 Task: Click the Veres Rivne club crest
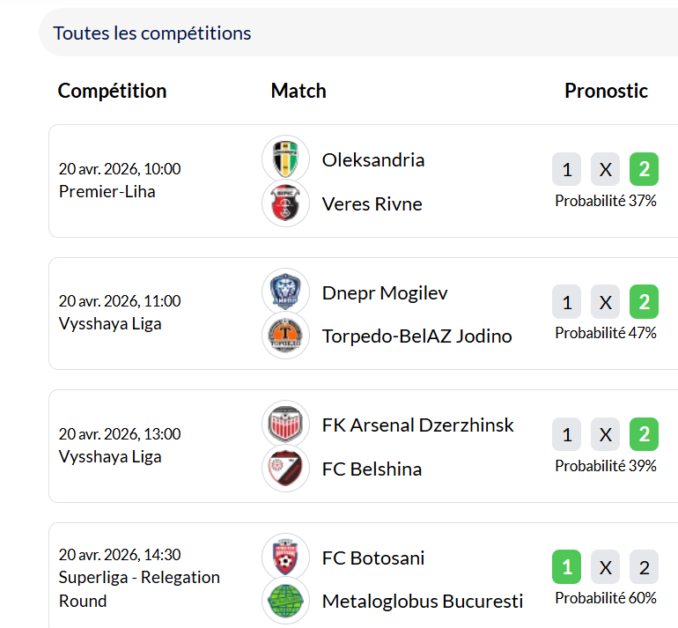coord(286,203)
